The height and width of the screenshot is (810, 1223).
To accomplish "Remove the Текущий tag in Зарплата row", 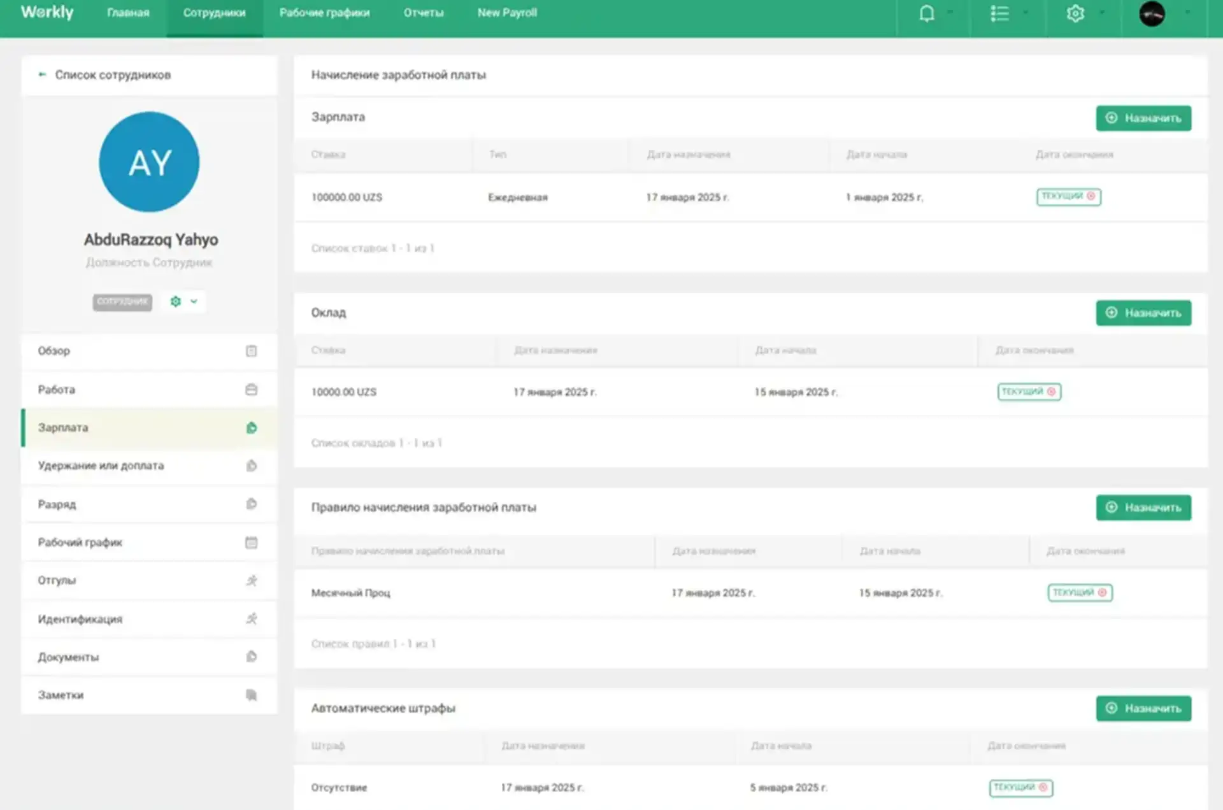I will pyautogui.click(x=1091, y=196).
